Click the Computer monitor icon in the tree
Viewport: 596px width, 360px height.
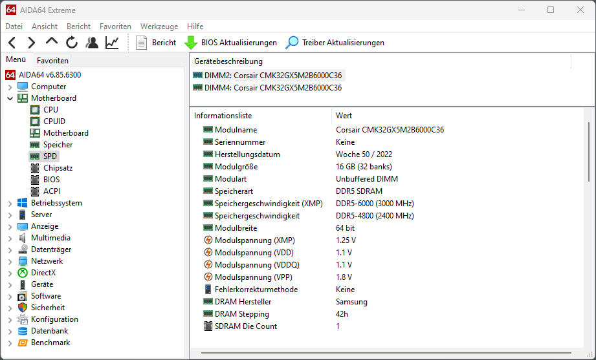tap(23, 87)
